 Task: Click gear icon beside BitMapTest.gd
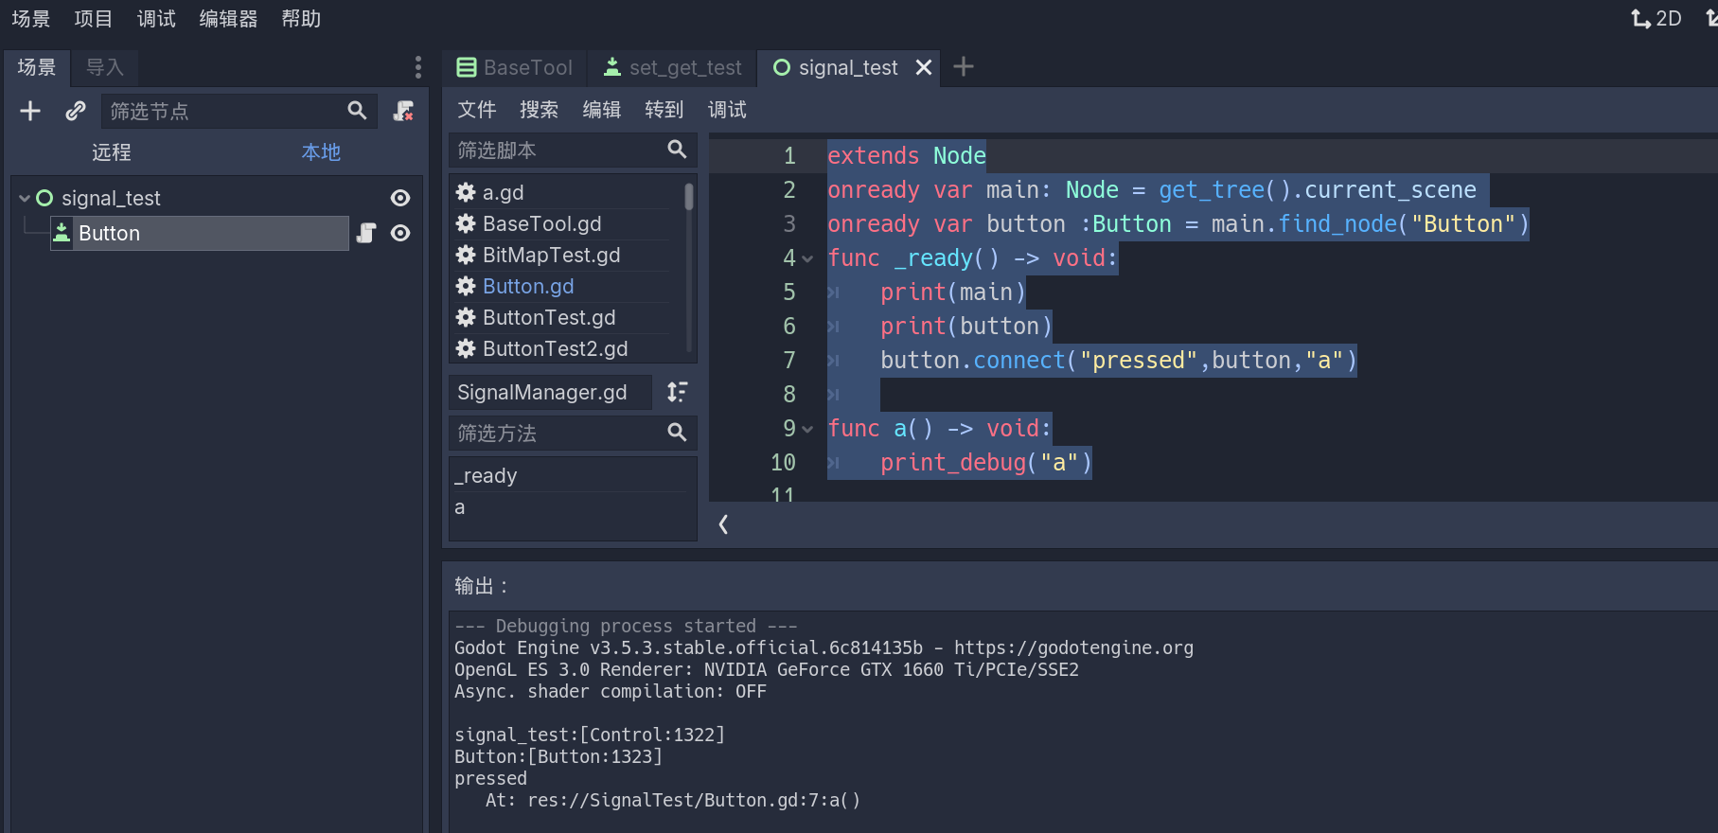[x=466, y=255]
